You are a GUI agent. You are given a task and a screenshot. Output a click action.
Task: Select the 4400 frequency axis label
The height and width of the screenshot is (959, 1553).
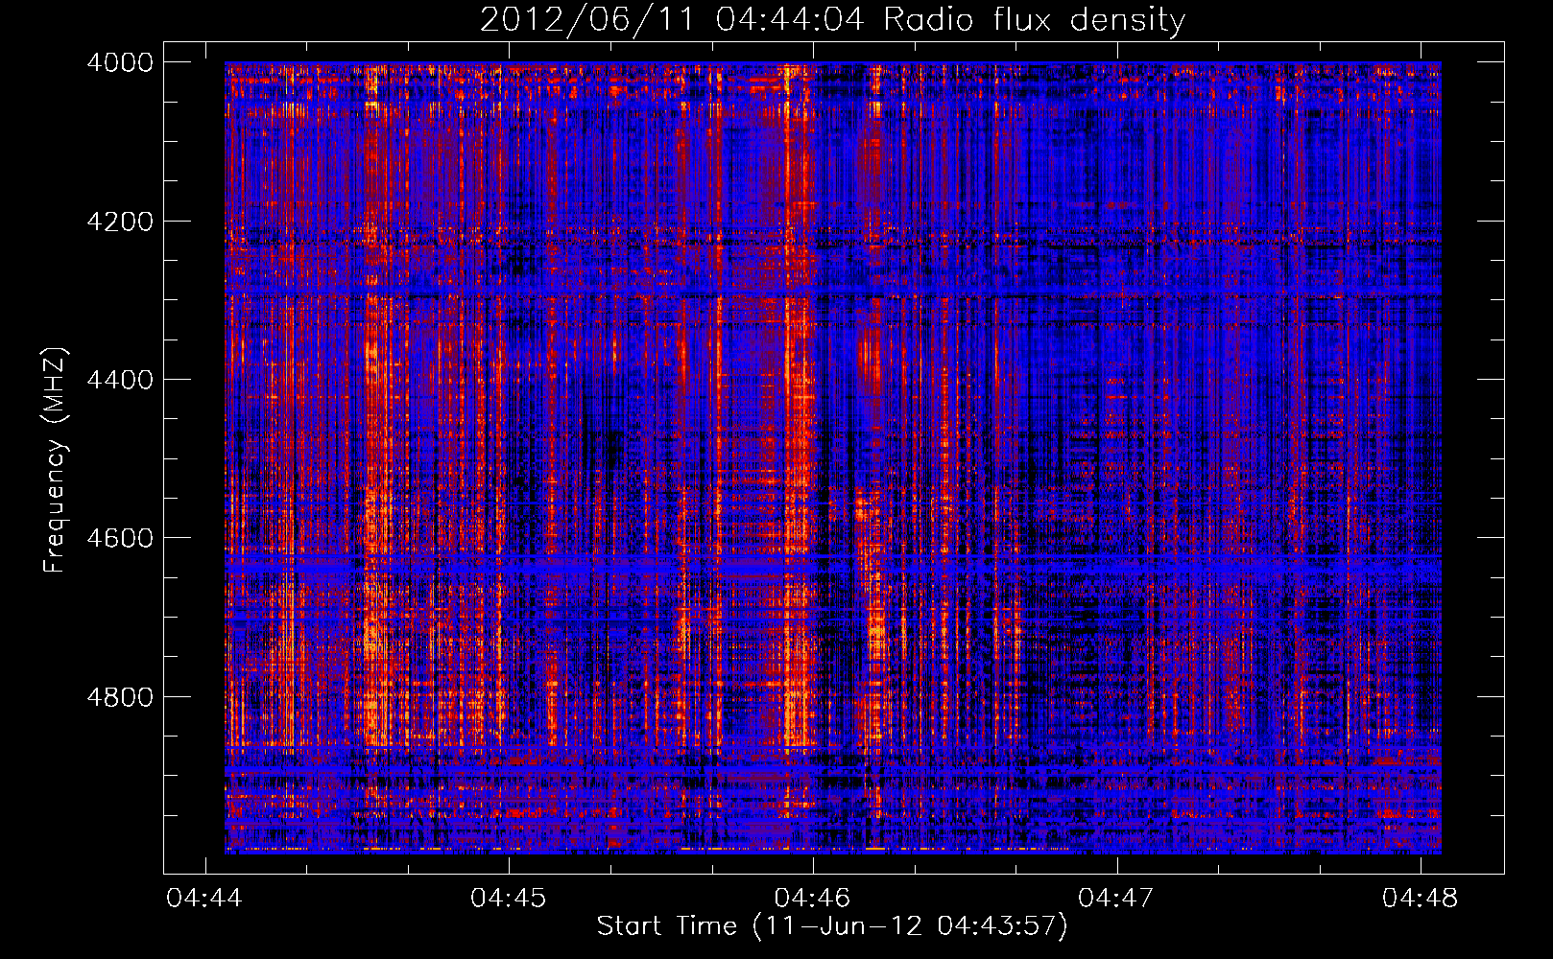click(120, 380)
